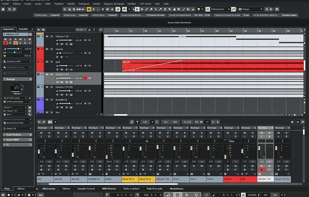Select the Mute tool in toolbar
The image size is (309, 197).
pyautogui.click(x=165, y=9)
